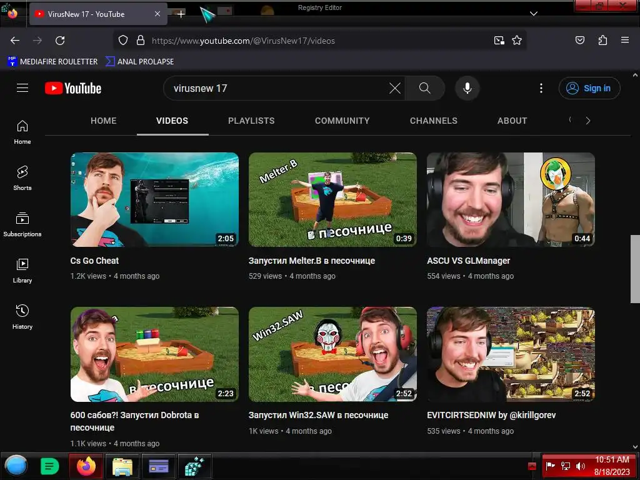Select the VIDEOS channel tab
This screenshot has height=480, width=640.
[172, 121]
